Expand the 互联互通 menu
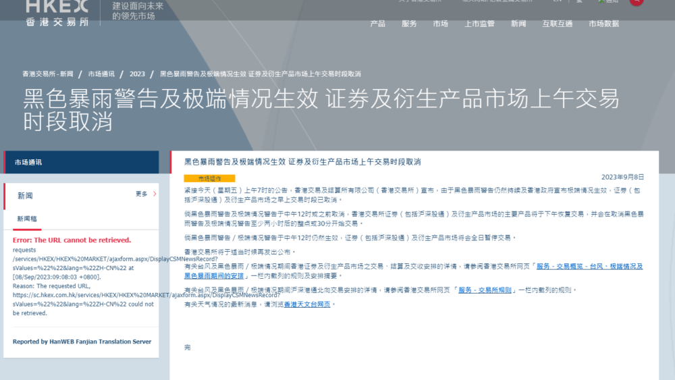This screenshot has height=380, width=675. coord(557,24)
